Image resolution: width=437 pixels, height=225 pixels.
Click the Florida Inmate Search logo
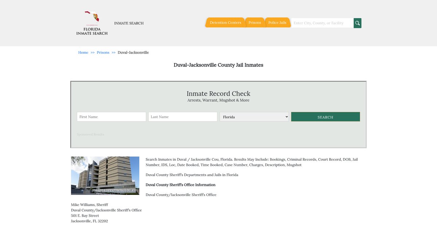pyautogui.click(x=92, y=23)
